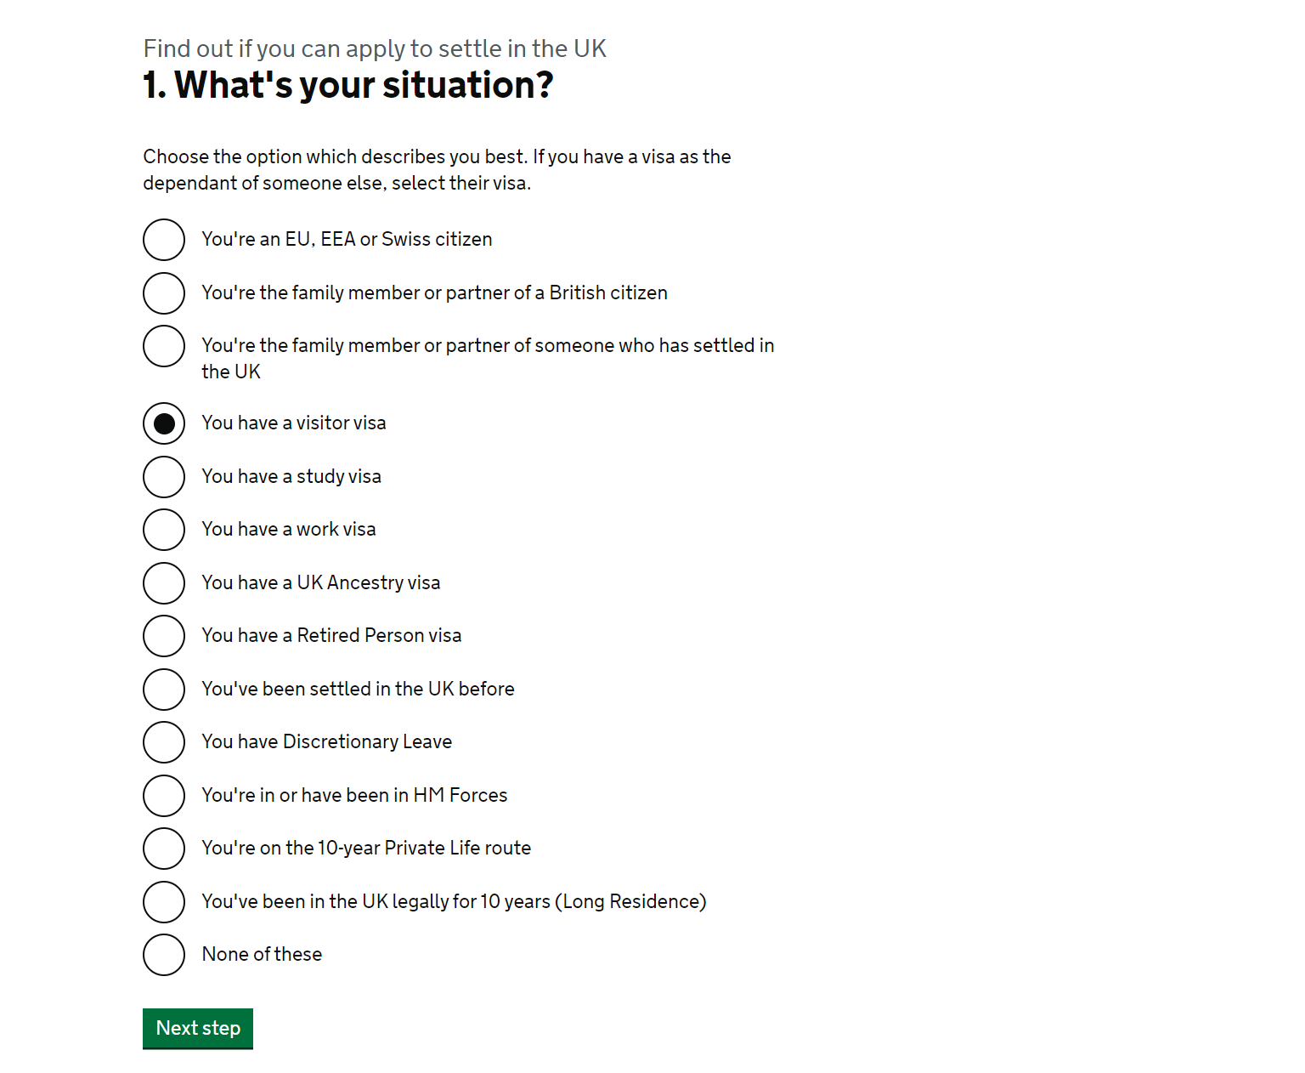Choose family member of a British citizen
This screenshot has height=1073, width=1305.
[x=164, y=293]
